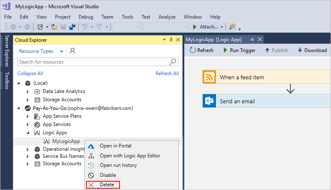Click the Collapse All link

pyautogui.click(x=30, y=74)
